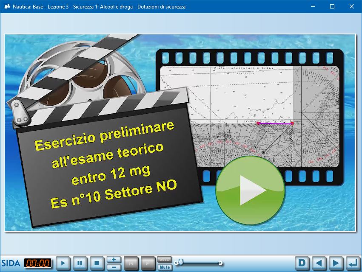Click the left arrow at slider start

[x=176, y=263]
